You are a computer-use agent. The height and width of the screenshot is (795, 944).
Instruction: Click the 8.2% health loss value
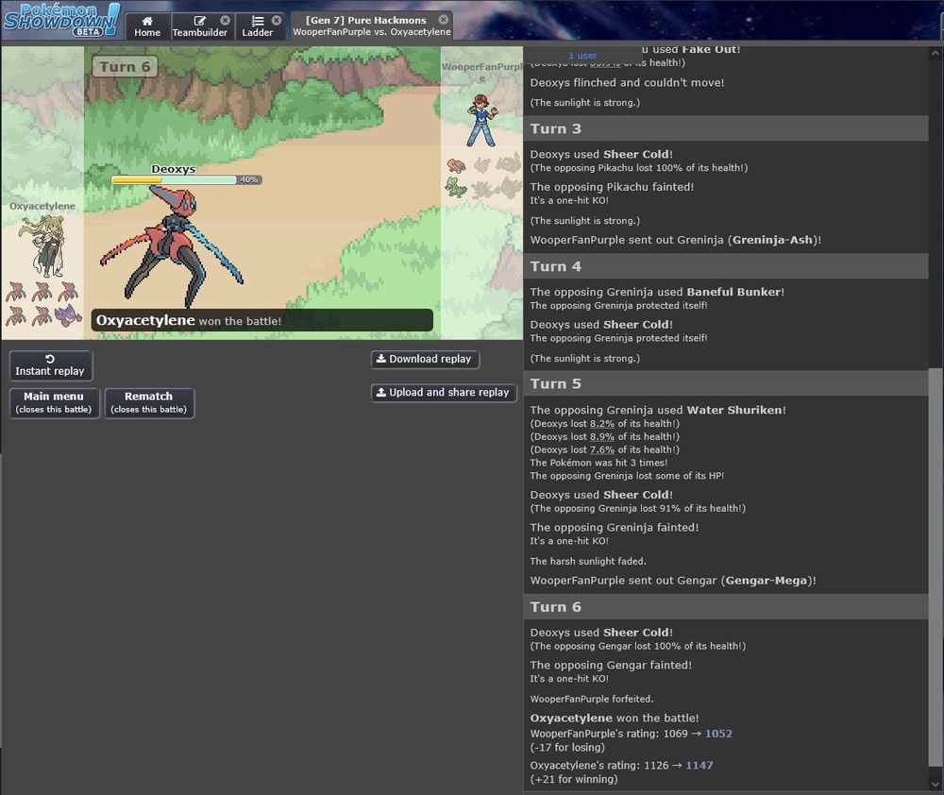click(x=602, y=423)
